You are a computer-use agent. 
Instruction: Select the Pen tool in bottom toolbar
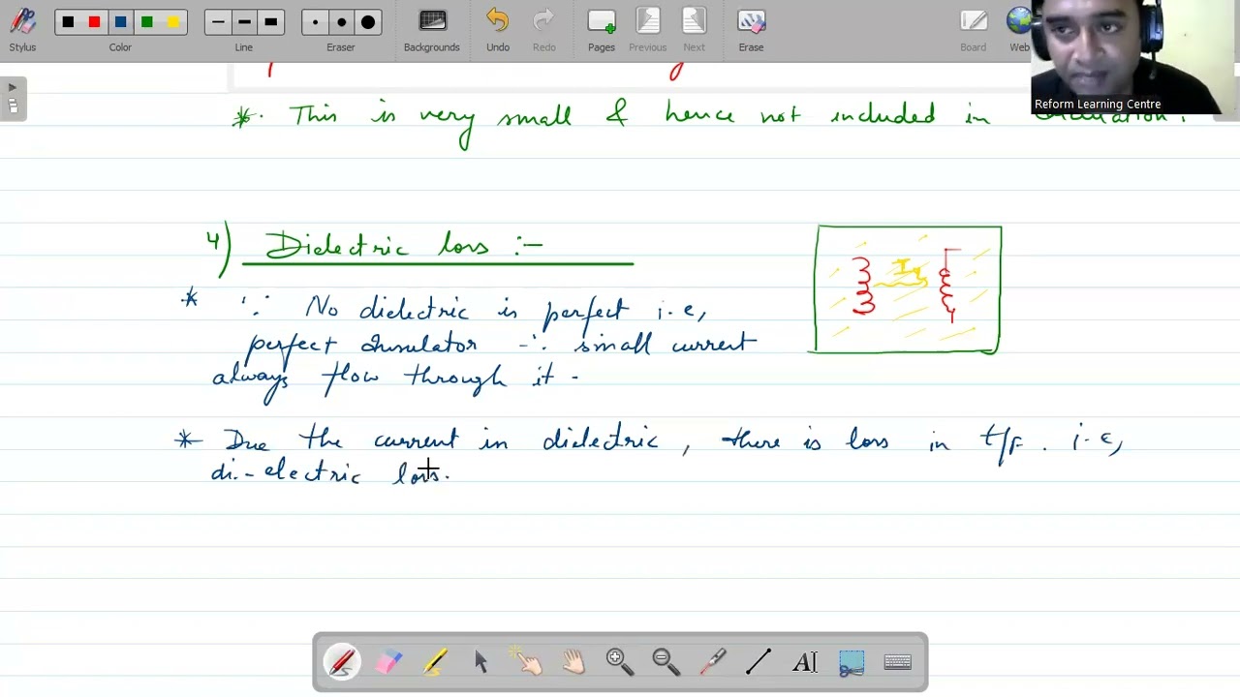[342, 662]
